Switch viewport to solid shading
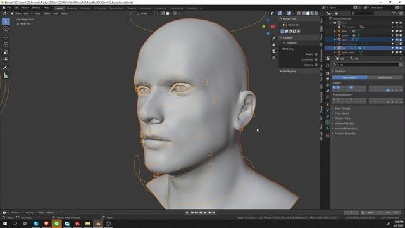 (x=308, y=13)
